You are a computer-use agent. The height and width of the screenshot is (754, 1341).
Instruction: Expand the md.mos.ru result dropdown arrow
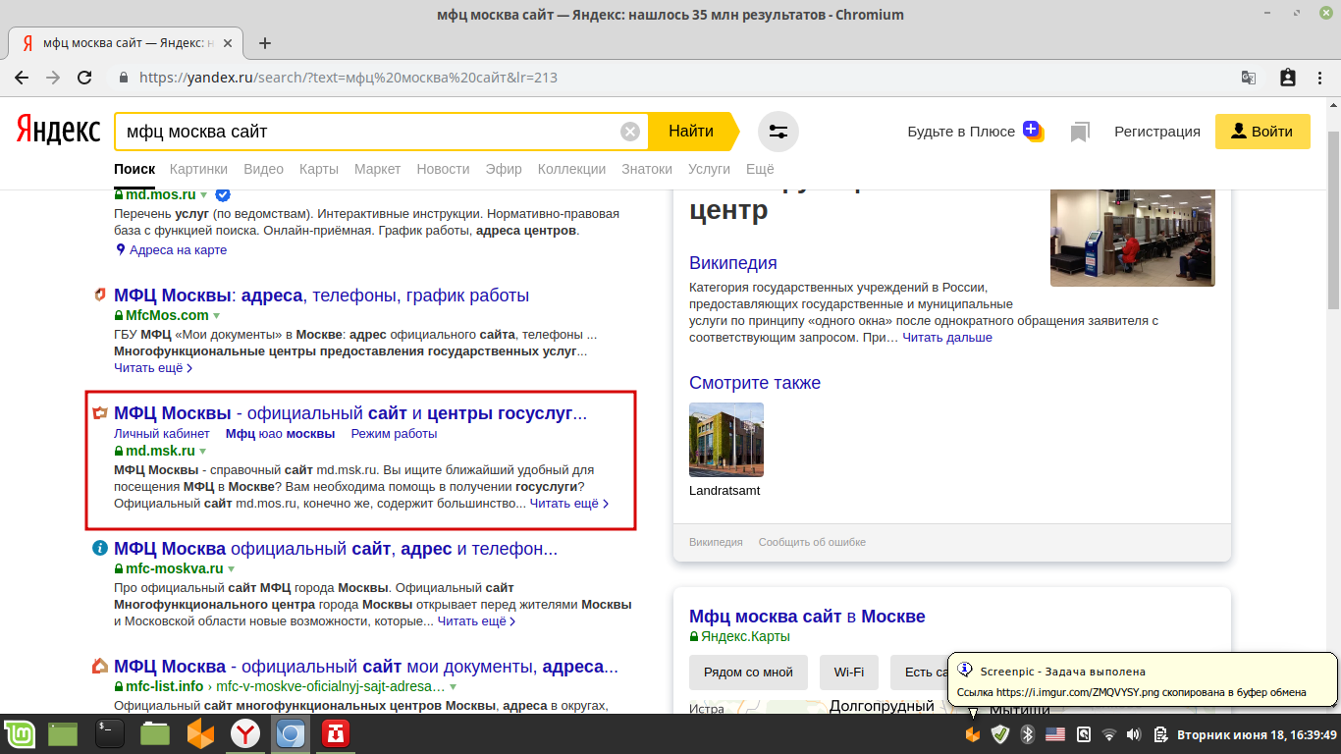[x=204, y=195]
